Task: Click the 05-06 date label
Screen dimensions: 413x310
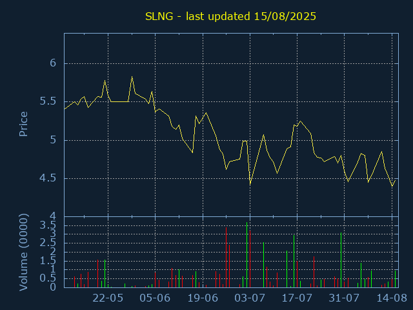Action: point(155,298)
